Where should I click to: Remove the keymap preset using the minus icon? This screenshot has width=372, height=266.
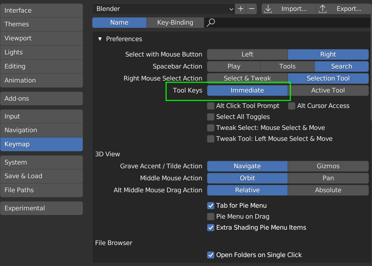(251, 9)
